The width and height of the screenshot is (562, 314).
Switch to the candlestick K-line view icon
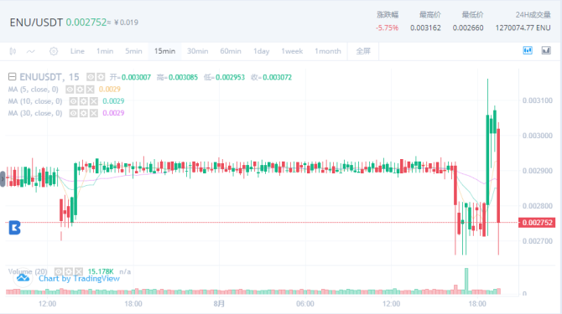point(528,50)
